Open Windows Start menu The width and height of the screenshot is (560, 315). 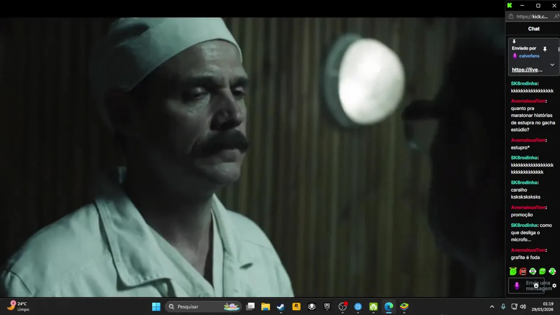point(156,307)
